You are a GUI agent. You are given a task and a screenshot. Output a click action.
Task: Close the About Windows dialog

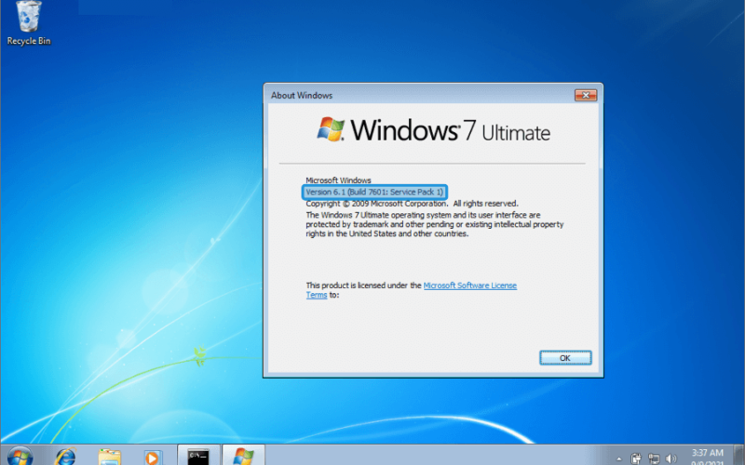point(586,96)
